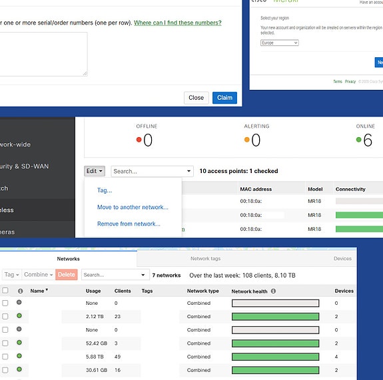Open the Edit dropdown menu
Viewport: 383px width, 380px height.
pos(95,171)
